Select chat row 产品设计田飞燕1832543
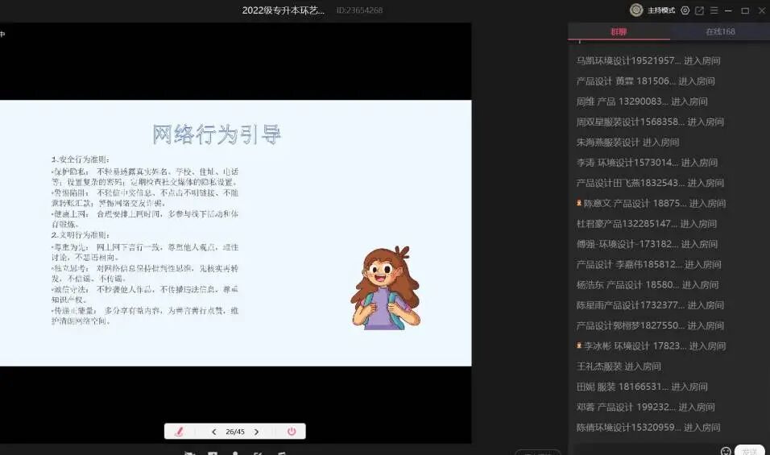Image resolution: width=770 pixels, height=455 pixels. tap(650, 183)
